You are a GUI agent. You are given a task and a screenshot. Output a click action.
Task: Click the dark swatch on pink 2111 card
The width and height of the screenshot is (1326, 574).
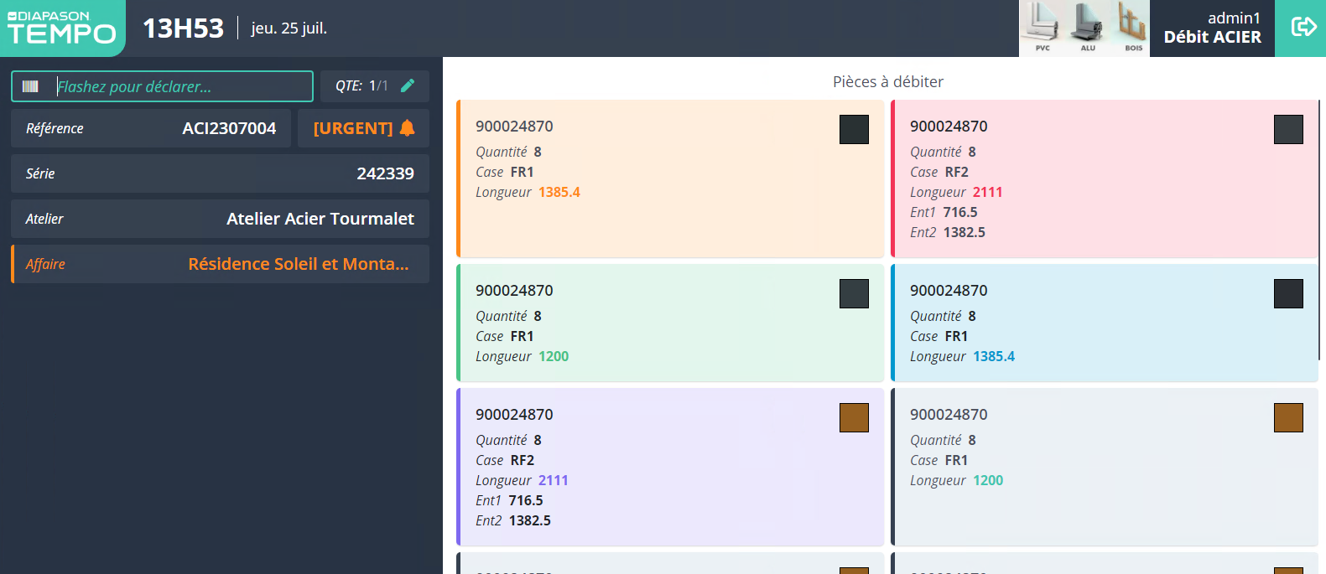coord(1287,130)
